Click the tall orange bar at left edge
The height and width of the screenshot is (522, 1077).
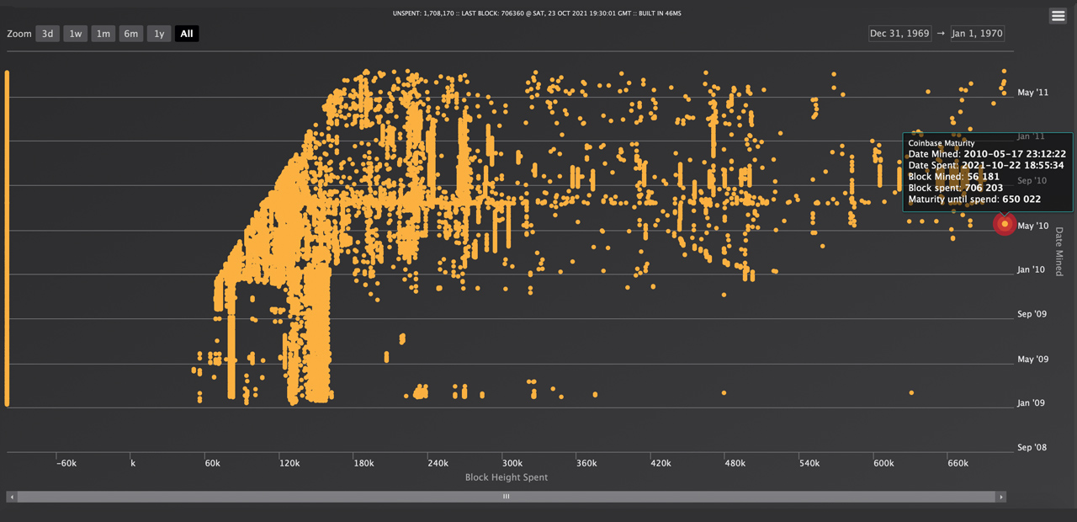point(7,238)
